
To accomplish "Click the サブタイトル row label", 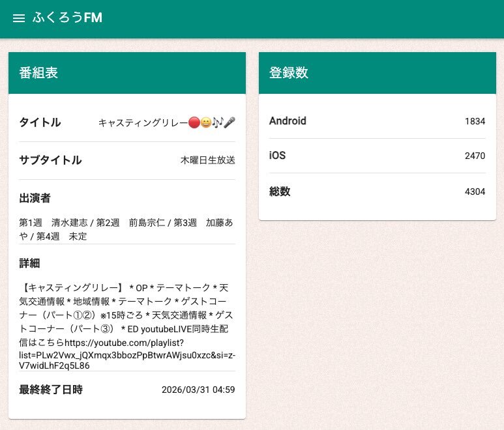I will [x=51, y=160].
